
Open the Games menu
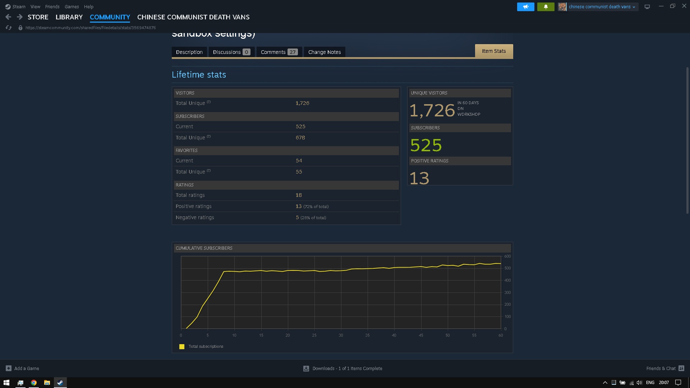[72, 7]
